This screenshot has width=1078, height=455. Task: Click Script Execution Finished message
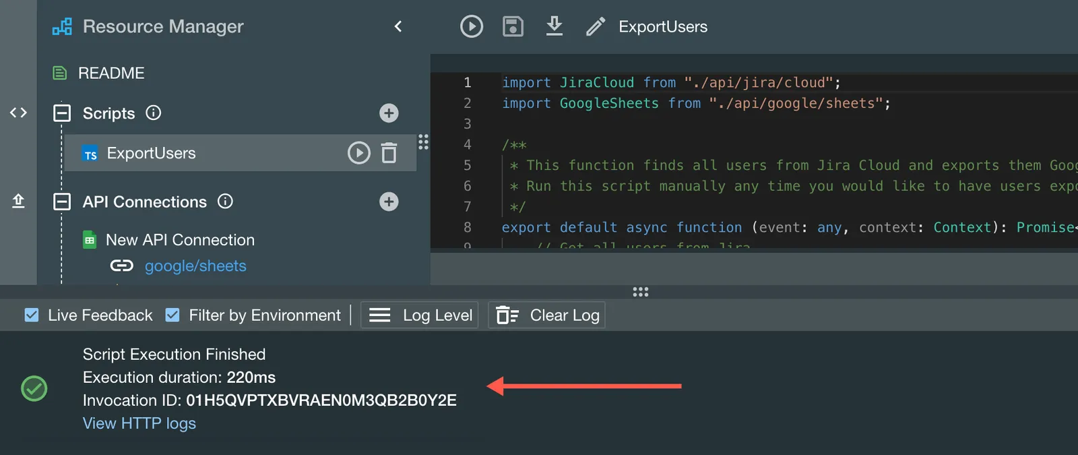pos(174,355)
